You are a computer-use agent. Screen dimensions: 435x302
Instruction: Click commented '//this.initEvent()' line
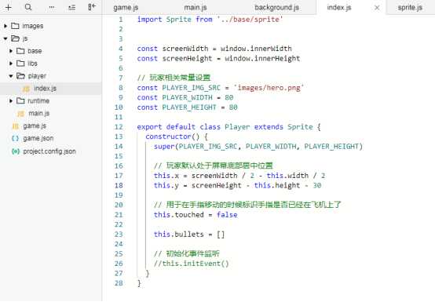point(192,264)
